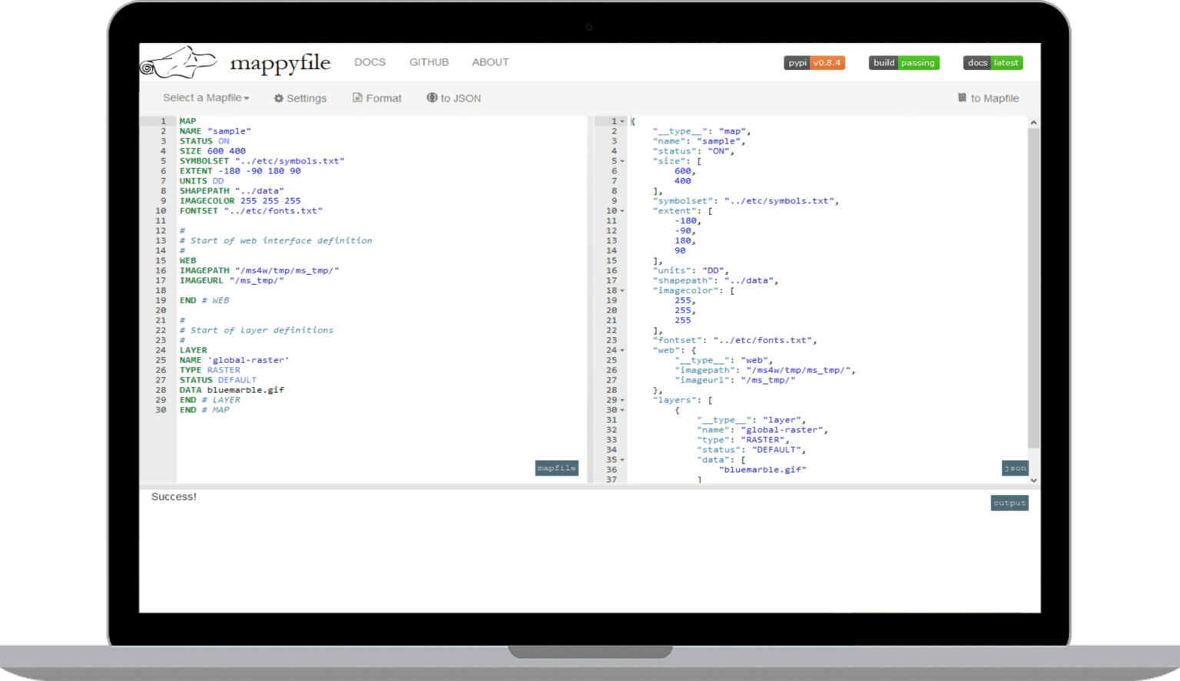Collapse the "data" array fold arrow
1180x681 pixels.
point(622,460)
